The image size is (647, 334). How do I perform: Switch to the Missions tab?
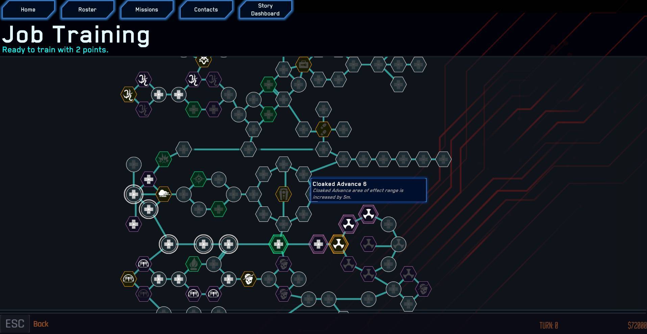click(x=147, y=9)
